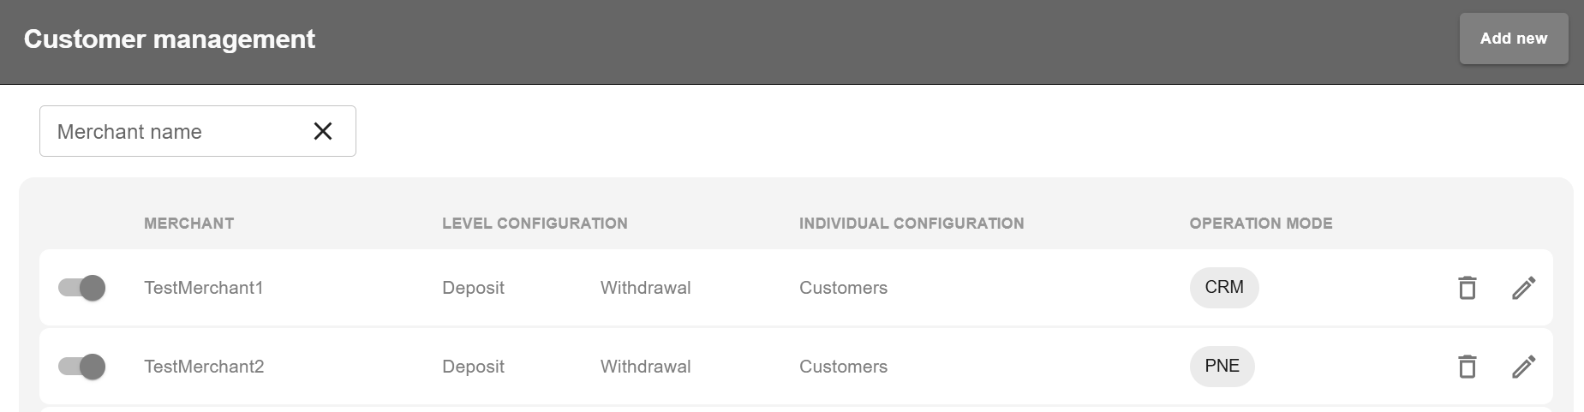
Task: Open Deposit configuration for TestMerchant2
Action: [473, 367]
